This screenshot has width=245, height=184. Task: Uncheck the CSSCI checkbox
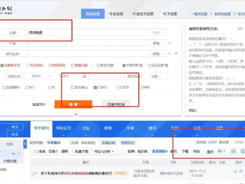(95, 87)
